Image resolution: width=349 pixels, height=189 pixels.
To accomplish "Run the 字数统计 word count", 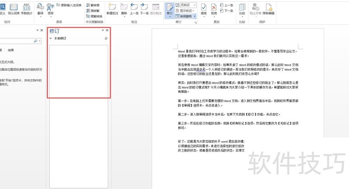I will pos(27,9).
